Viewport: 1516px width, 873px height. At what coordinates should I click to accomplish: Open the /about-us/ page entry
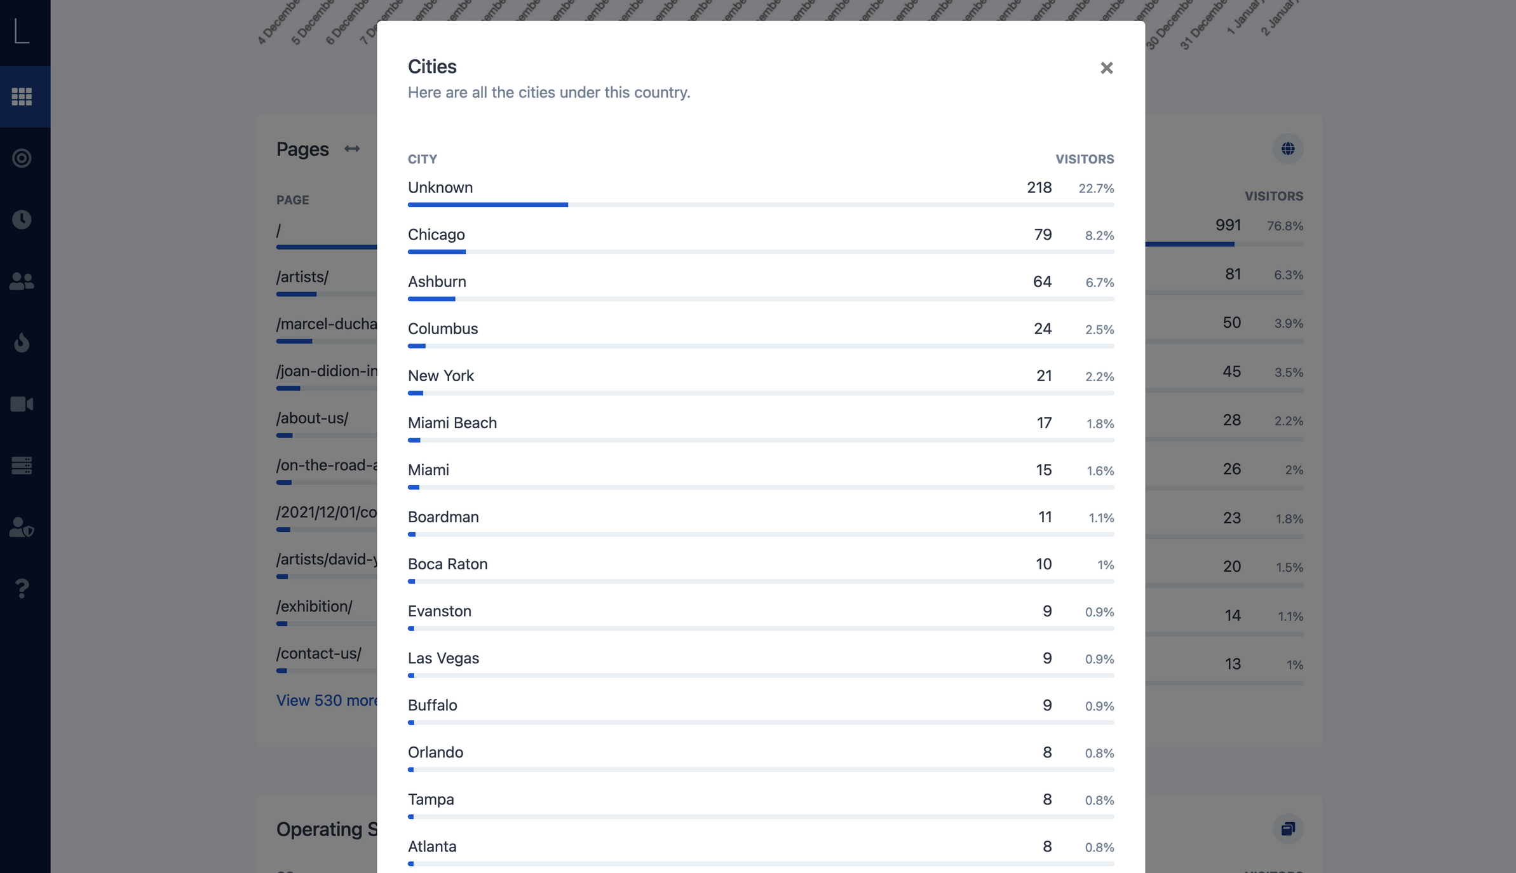(x=313, y=418)
